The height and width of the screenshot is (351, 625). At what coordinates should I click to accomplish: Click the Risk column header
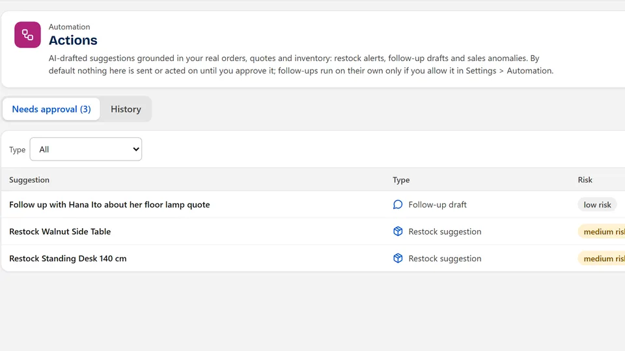point(585,180)
